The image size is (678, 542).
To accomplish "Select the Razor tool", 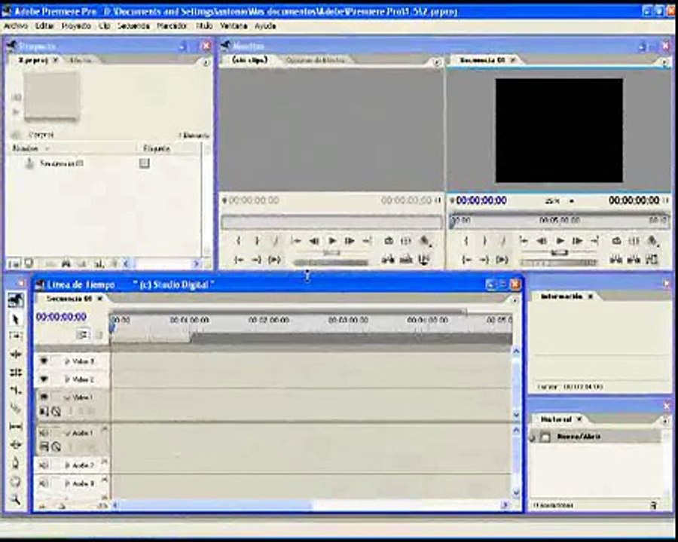I will (16, 409).
